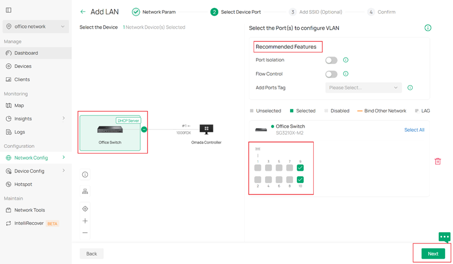Screen dimensions: 453x264
Task: Select switch port 2
Action: coord(258,180)
